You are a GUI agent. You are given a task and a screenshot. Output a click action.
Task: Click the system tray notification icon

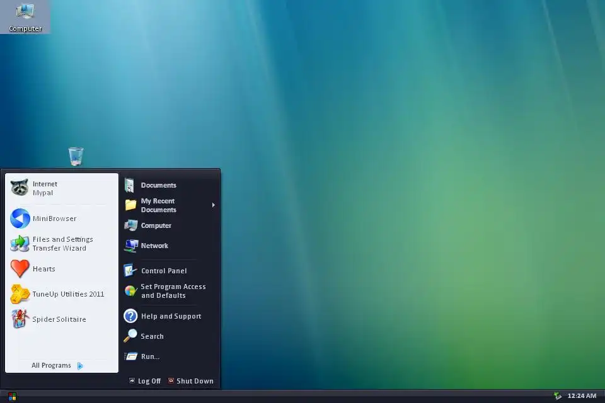pyautogui.click(x=558, y=395)
